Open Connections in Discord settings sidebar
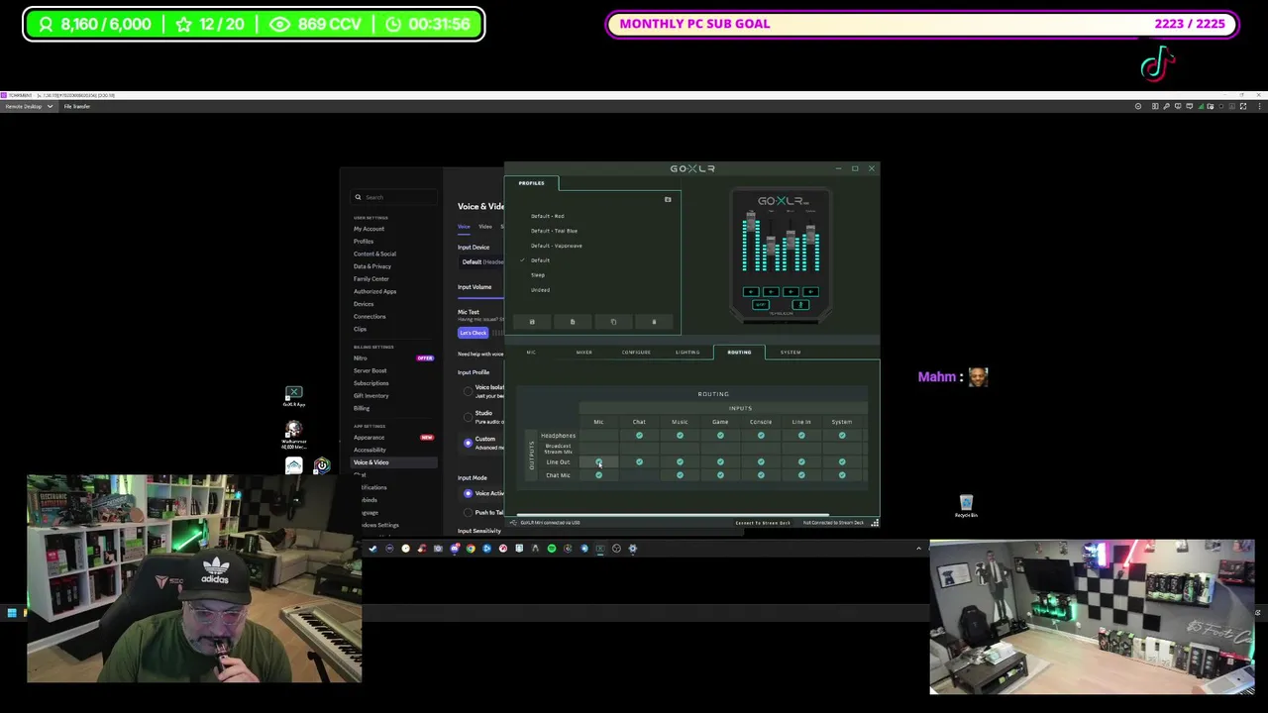 tap(370, 317)
